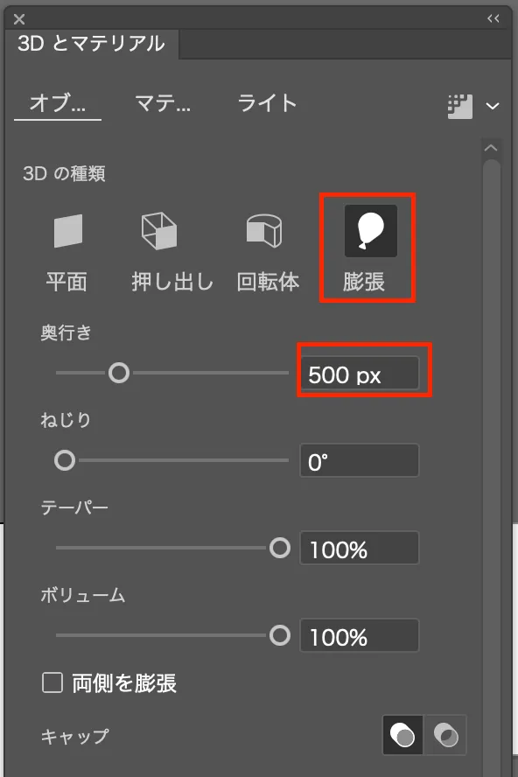Enable the 両側を膨張 checkbox
518x777 pixels.
coord(52,682)
